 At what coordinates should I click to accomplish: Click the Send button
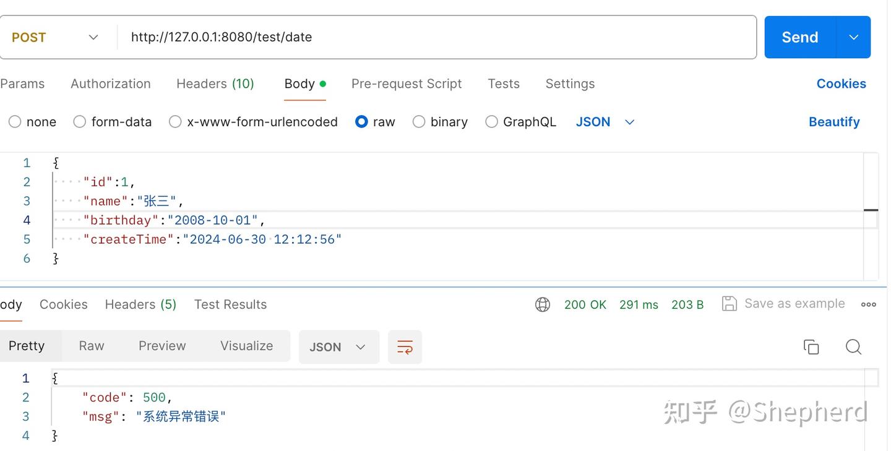point(799,37)
